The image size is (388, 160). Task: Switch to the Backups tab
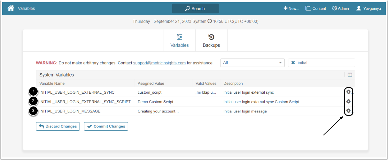click(x=211, y=40)
